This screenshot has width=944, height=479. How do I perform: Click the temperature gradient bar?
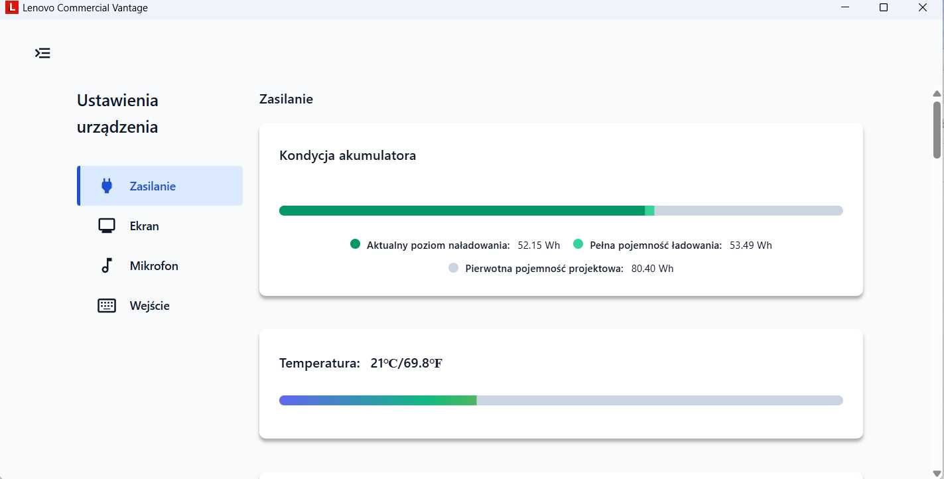point(561,400)
